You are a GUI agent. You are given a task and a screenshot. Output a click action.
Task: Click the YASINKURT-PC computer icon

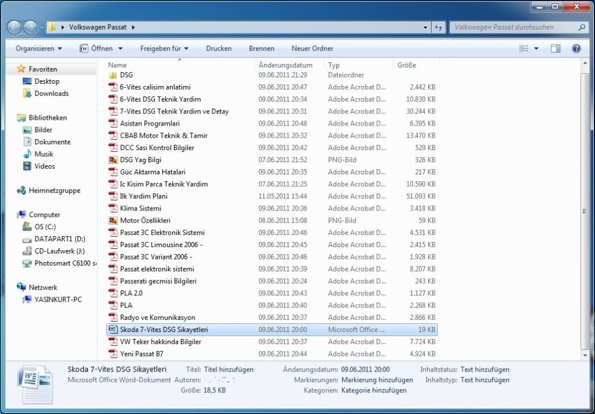pyautogui.click(x=27, y=299)
